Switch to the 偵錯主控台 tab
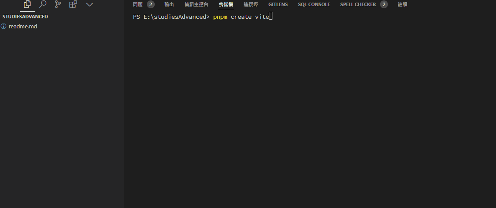This screenshot has height=208, width=496. pyautogui.click(x=197, y=4)
